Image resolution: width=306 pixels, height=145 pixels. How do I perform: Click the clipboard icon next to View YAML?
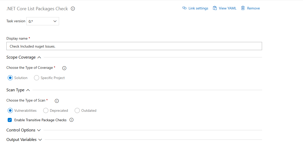(x=215, y=8)
